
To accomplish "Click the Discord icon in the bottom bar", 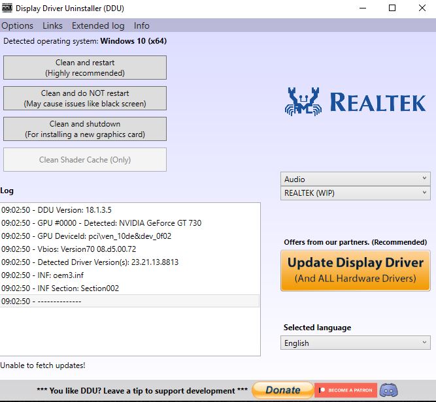I will click(x=390, y=390).
